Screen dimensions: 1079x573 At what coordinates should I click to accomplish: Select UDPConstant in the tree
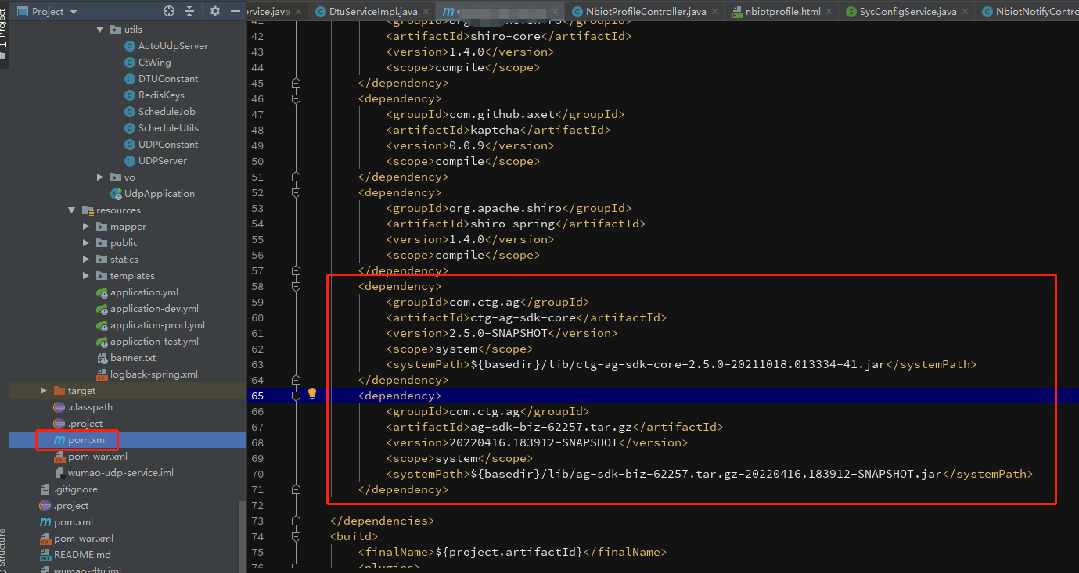(168, 145)
